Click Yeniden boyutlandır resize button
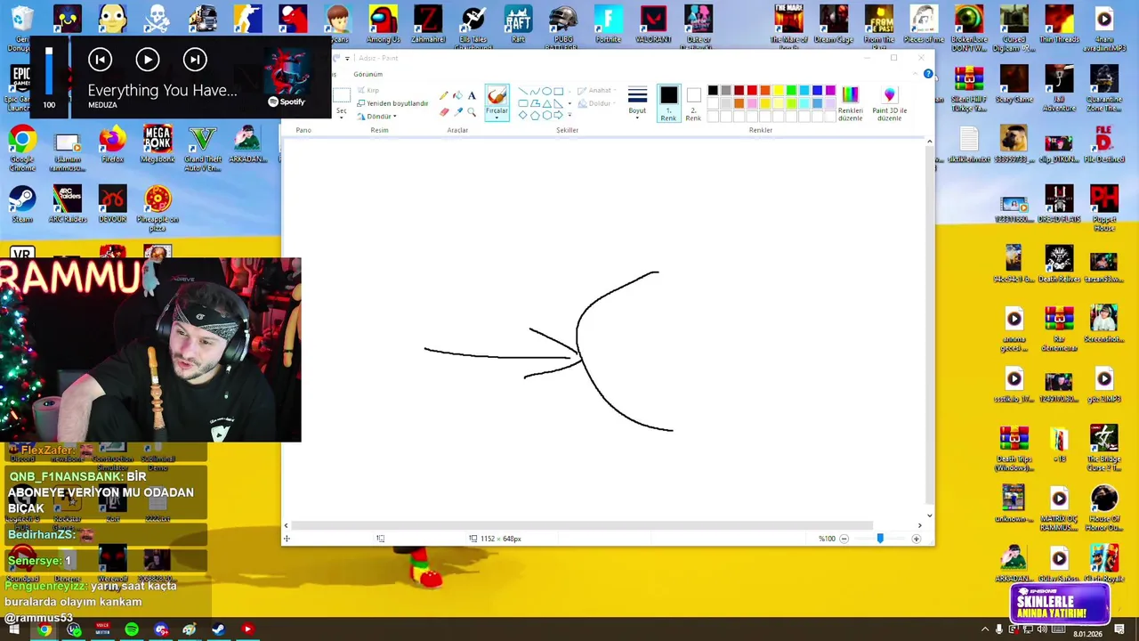The width and height of the screenshot is (1139, 641). (392, 103)
